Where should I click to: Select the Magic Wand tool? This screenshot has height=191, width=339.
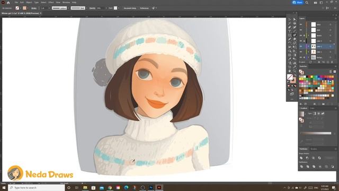[290, 23]
